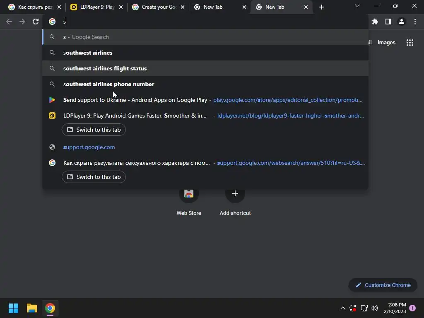The height and width of the screenshot is (318, 424).
Task: Select the 'southwest airlines' suggestion
Action: pyautogui.click(x=205, y=53)
